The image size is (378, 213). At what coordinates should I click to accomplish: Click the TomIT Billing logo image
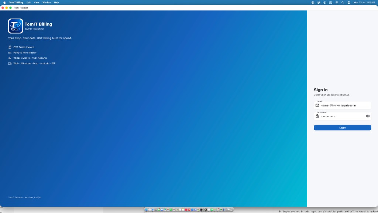click(x=16, y=26)
